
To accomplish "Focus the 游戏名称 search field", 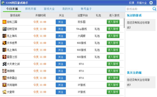I will pos(139,9).
